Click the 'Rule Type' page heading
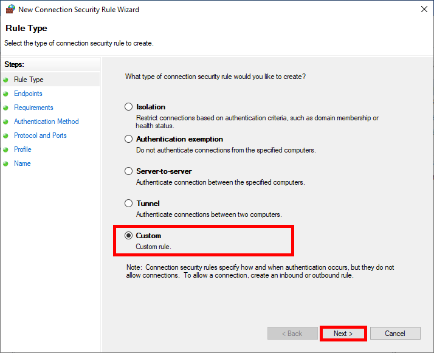The image size is (434, 353). (x=26, y=28)
